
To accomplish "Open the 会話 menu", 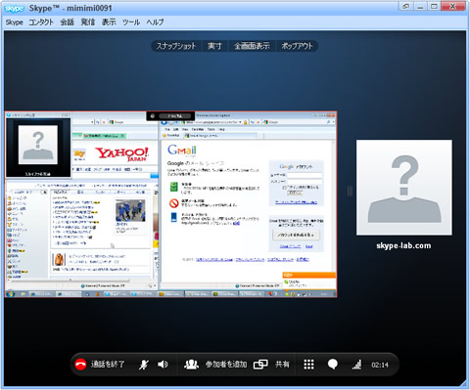I will (x=67, y=22).
